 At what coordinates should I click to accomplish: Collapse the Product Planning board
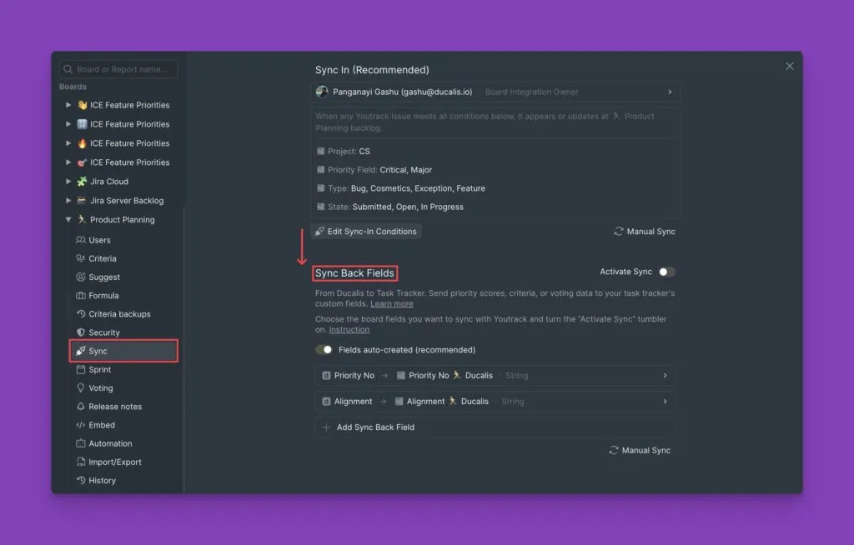(x=68, y=220)
